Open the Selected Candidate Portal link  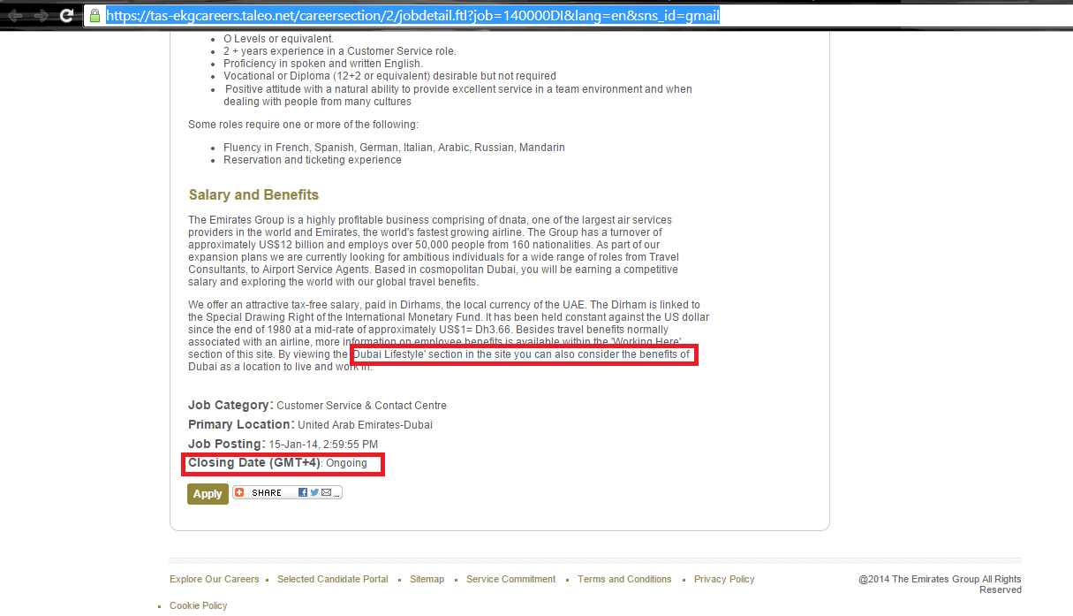[x=333, y=580]
